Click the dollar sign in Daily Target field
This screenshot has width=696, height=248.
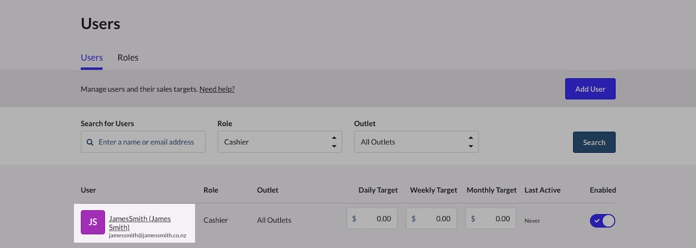pyautogui.click(x=354, y=219)
